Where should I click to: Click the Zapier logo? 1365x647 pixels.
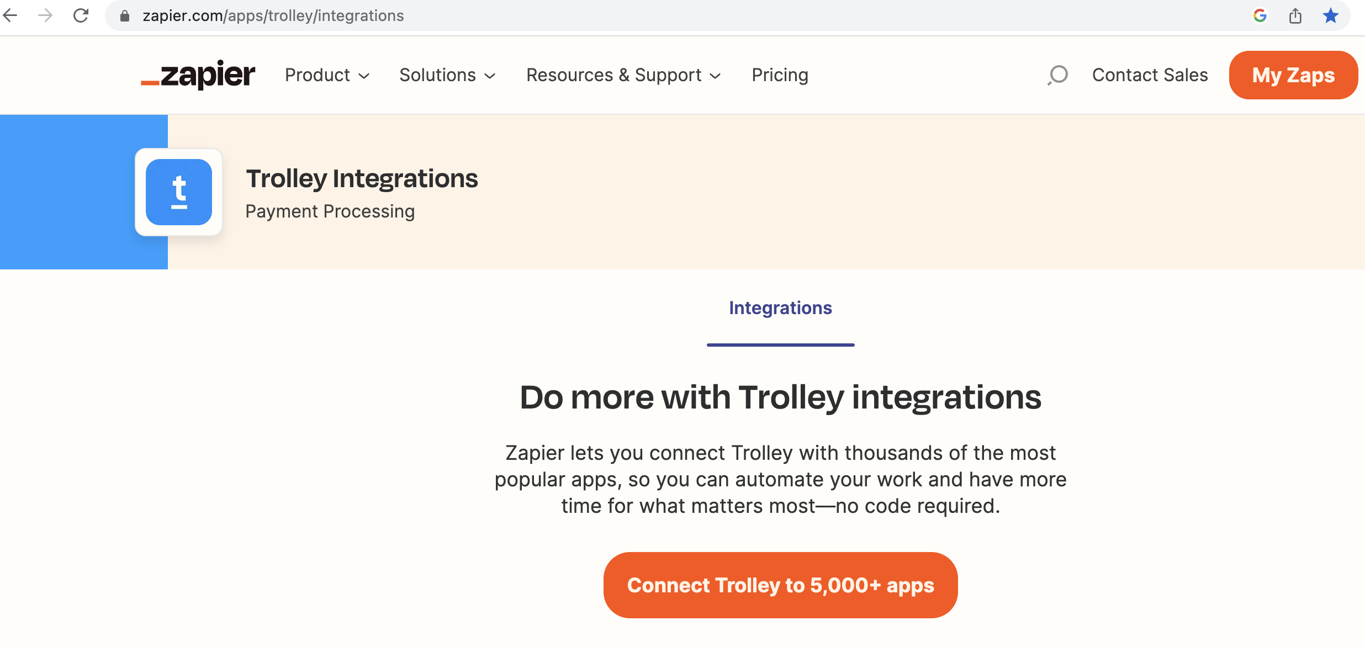(198, 75)
